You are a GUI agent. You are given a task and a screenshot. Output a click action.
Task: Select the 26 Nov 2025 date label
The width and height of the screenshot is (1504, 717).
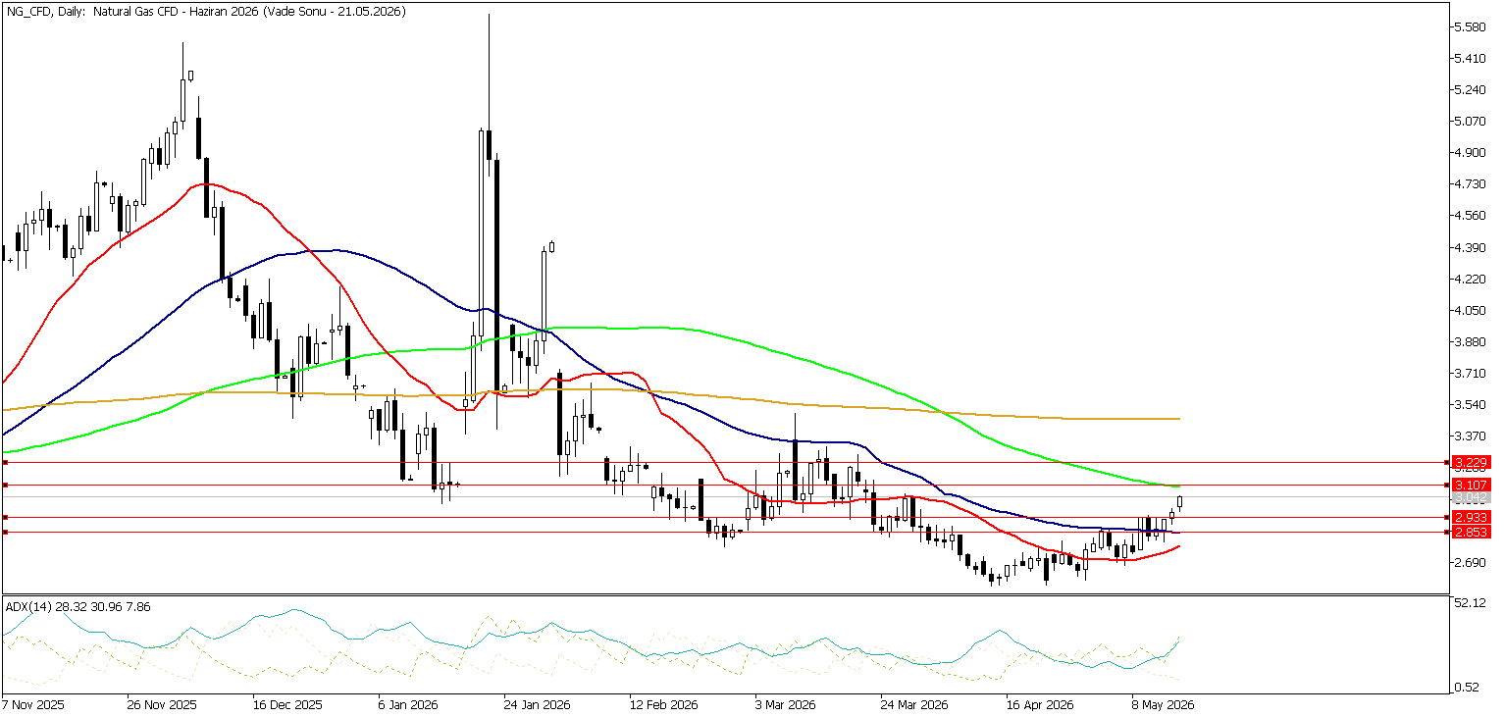161,705
